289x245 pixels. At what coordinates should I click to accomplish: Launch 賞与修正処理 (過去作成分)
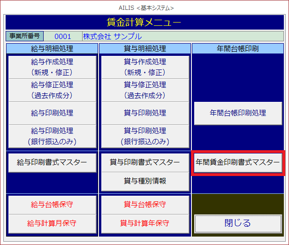[145, 90]
